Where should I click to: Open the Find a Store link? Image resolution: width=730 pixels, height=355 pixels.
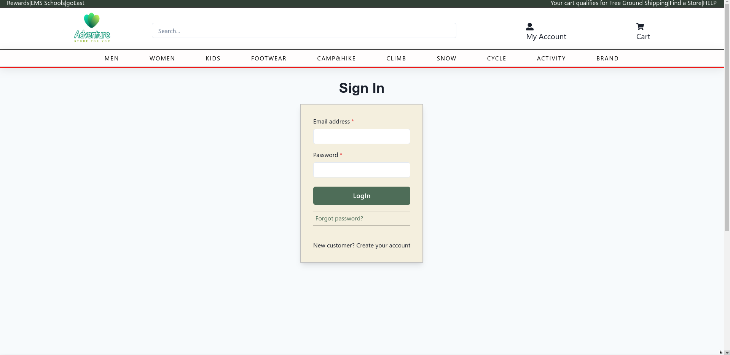click(x=685, y=3)
